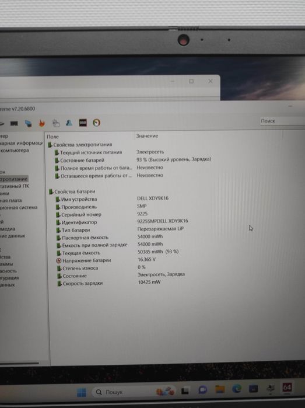Click the Перезаряжаемая LiP value

pos(160,229)
